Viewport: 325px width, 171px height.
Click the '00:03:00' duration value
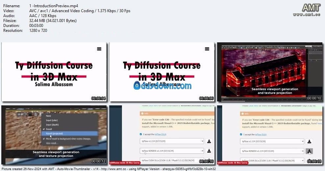pyautogui.click(x=36, y=26)
